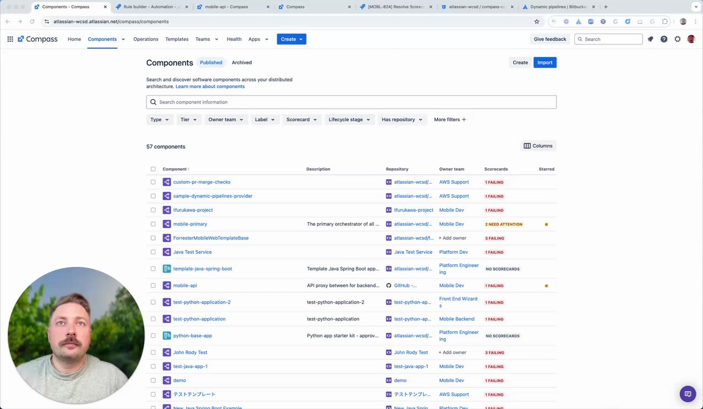Open the chat support widget icon

pos(688,394)
